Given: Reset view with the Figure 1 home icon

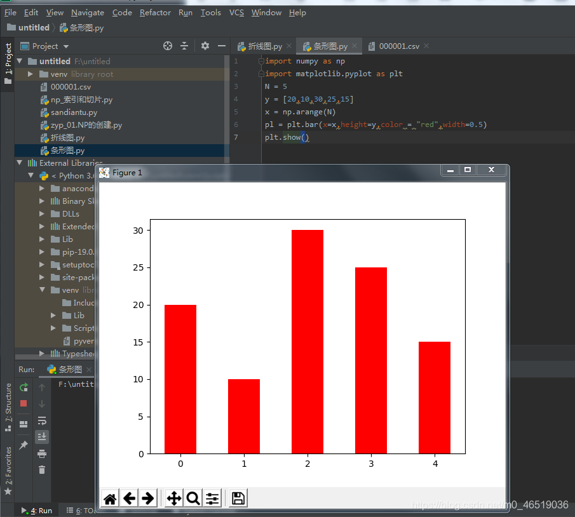Looking at the screenshot, I should click(110, 499).
